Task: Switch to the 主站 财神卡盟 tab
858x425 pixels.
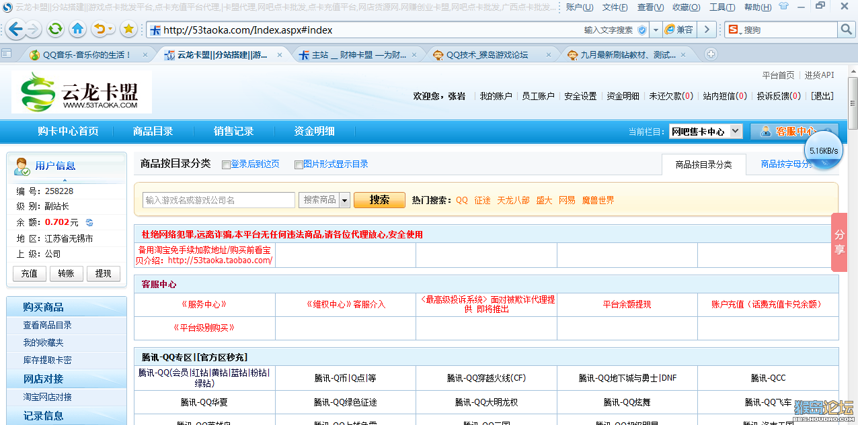Action: tap(359, 55)
